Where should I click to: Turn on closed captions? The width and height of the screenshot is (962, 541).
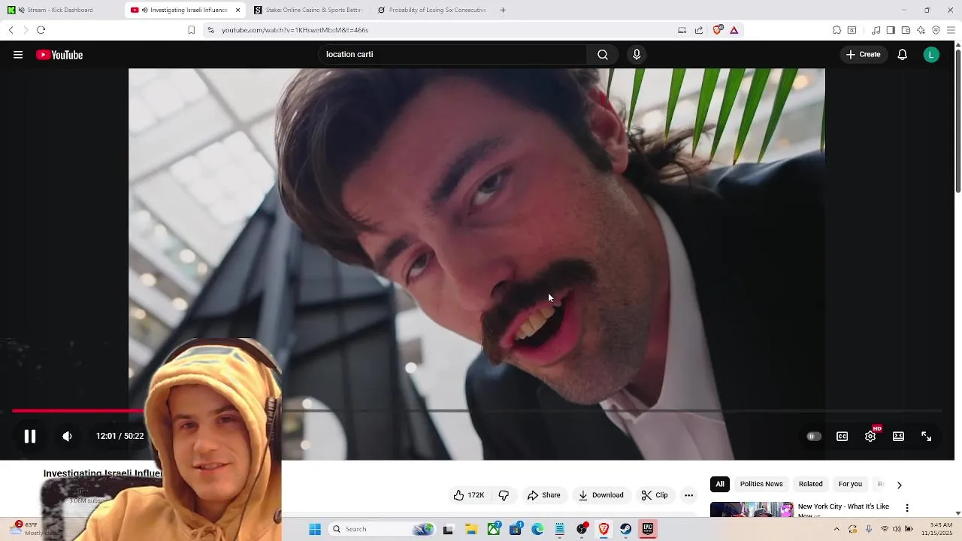[x=843, y=437]
